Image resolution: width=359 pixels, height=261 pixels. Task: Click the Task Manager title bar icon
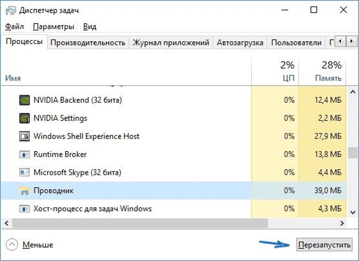click(x=11, y=11)
